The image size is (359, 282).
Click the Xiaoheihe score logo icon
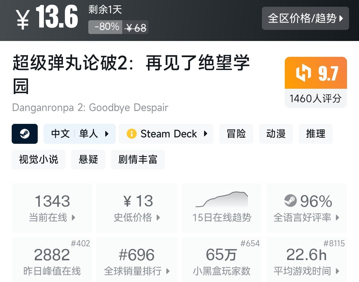coord(304,73)
